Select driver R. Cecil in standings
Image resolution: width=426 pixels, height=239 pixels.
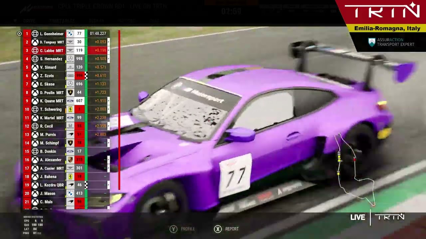(x=46, y=126)
